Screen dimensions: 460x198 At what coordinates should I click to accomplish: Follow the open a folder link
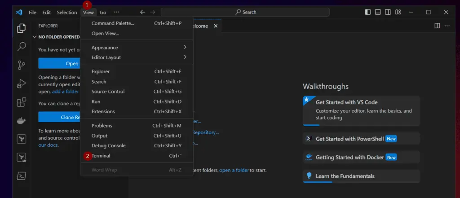[234, 170]
